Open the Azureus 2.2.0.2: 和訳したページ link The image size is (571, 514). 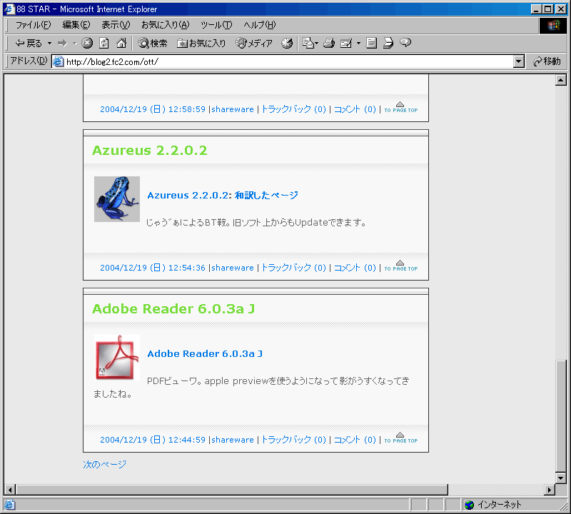[223, 196]
